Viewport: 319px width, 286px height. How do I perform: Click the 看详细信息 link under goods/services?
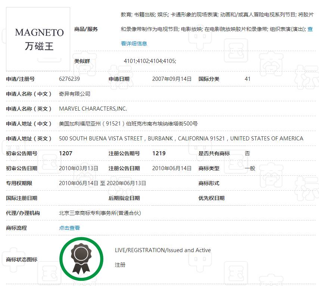pos(134,44)
